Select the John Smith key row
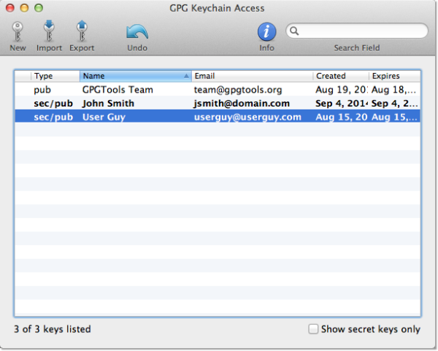The height and width of the screenshot is (351, 438). 218,103
